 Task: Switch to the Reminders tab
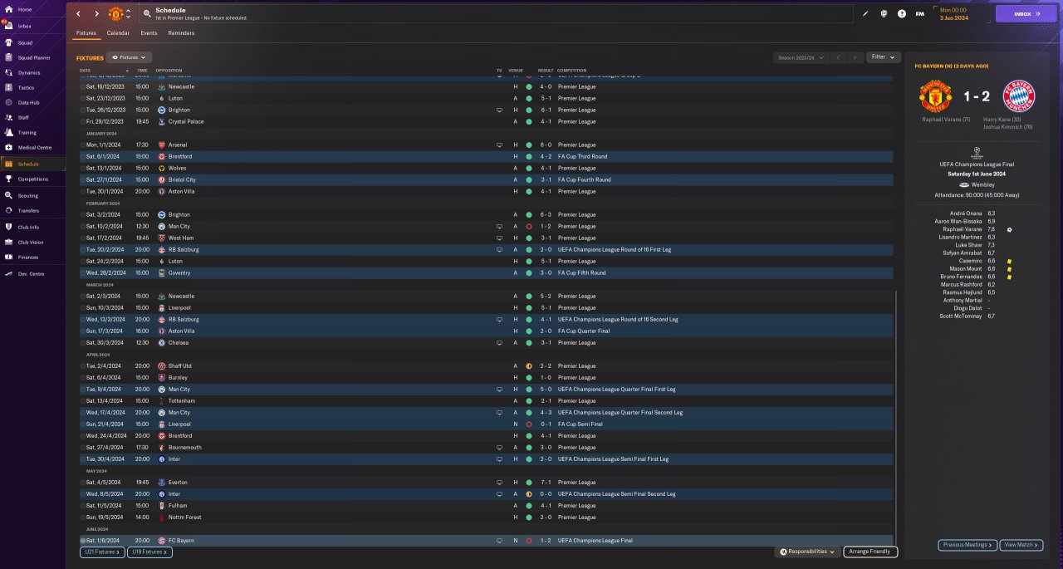click(x=181, y=33)
